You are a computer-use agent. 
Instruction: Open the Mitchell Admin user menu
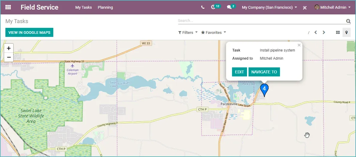pos(333,7)
